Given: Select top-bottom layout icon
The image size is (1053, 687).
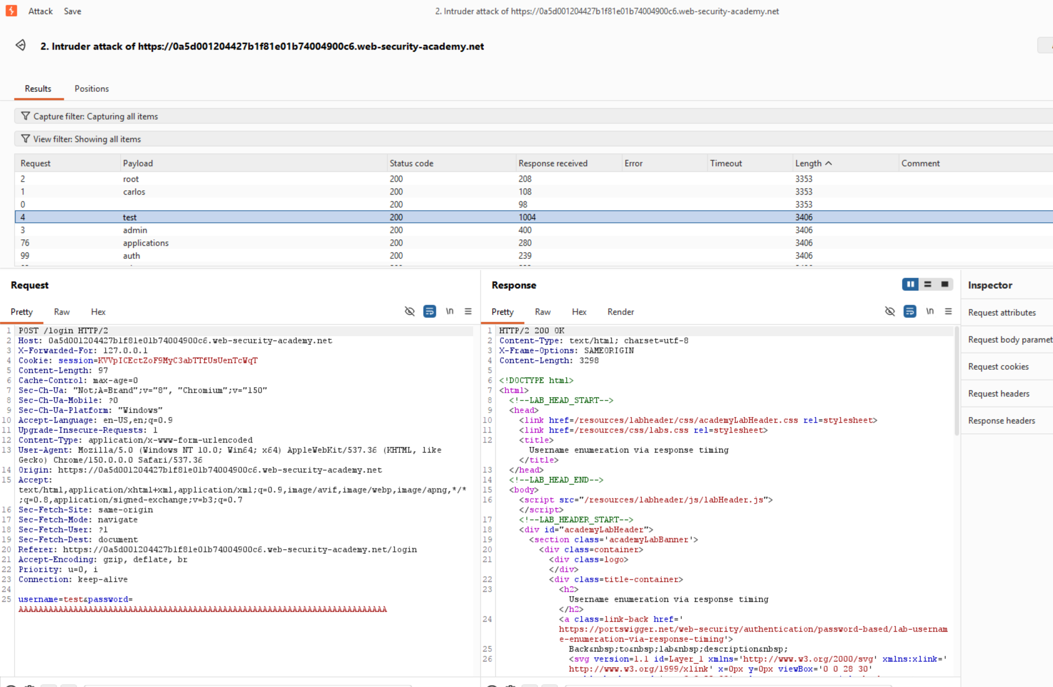Looking at the screenshot, I should (928, 284).
